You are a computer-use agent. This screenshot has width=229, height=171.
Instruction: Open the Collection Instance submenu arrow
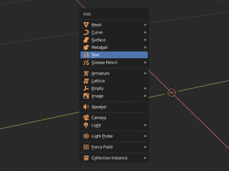pos(145,158)
